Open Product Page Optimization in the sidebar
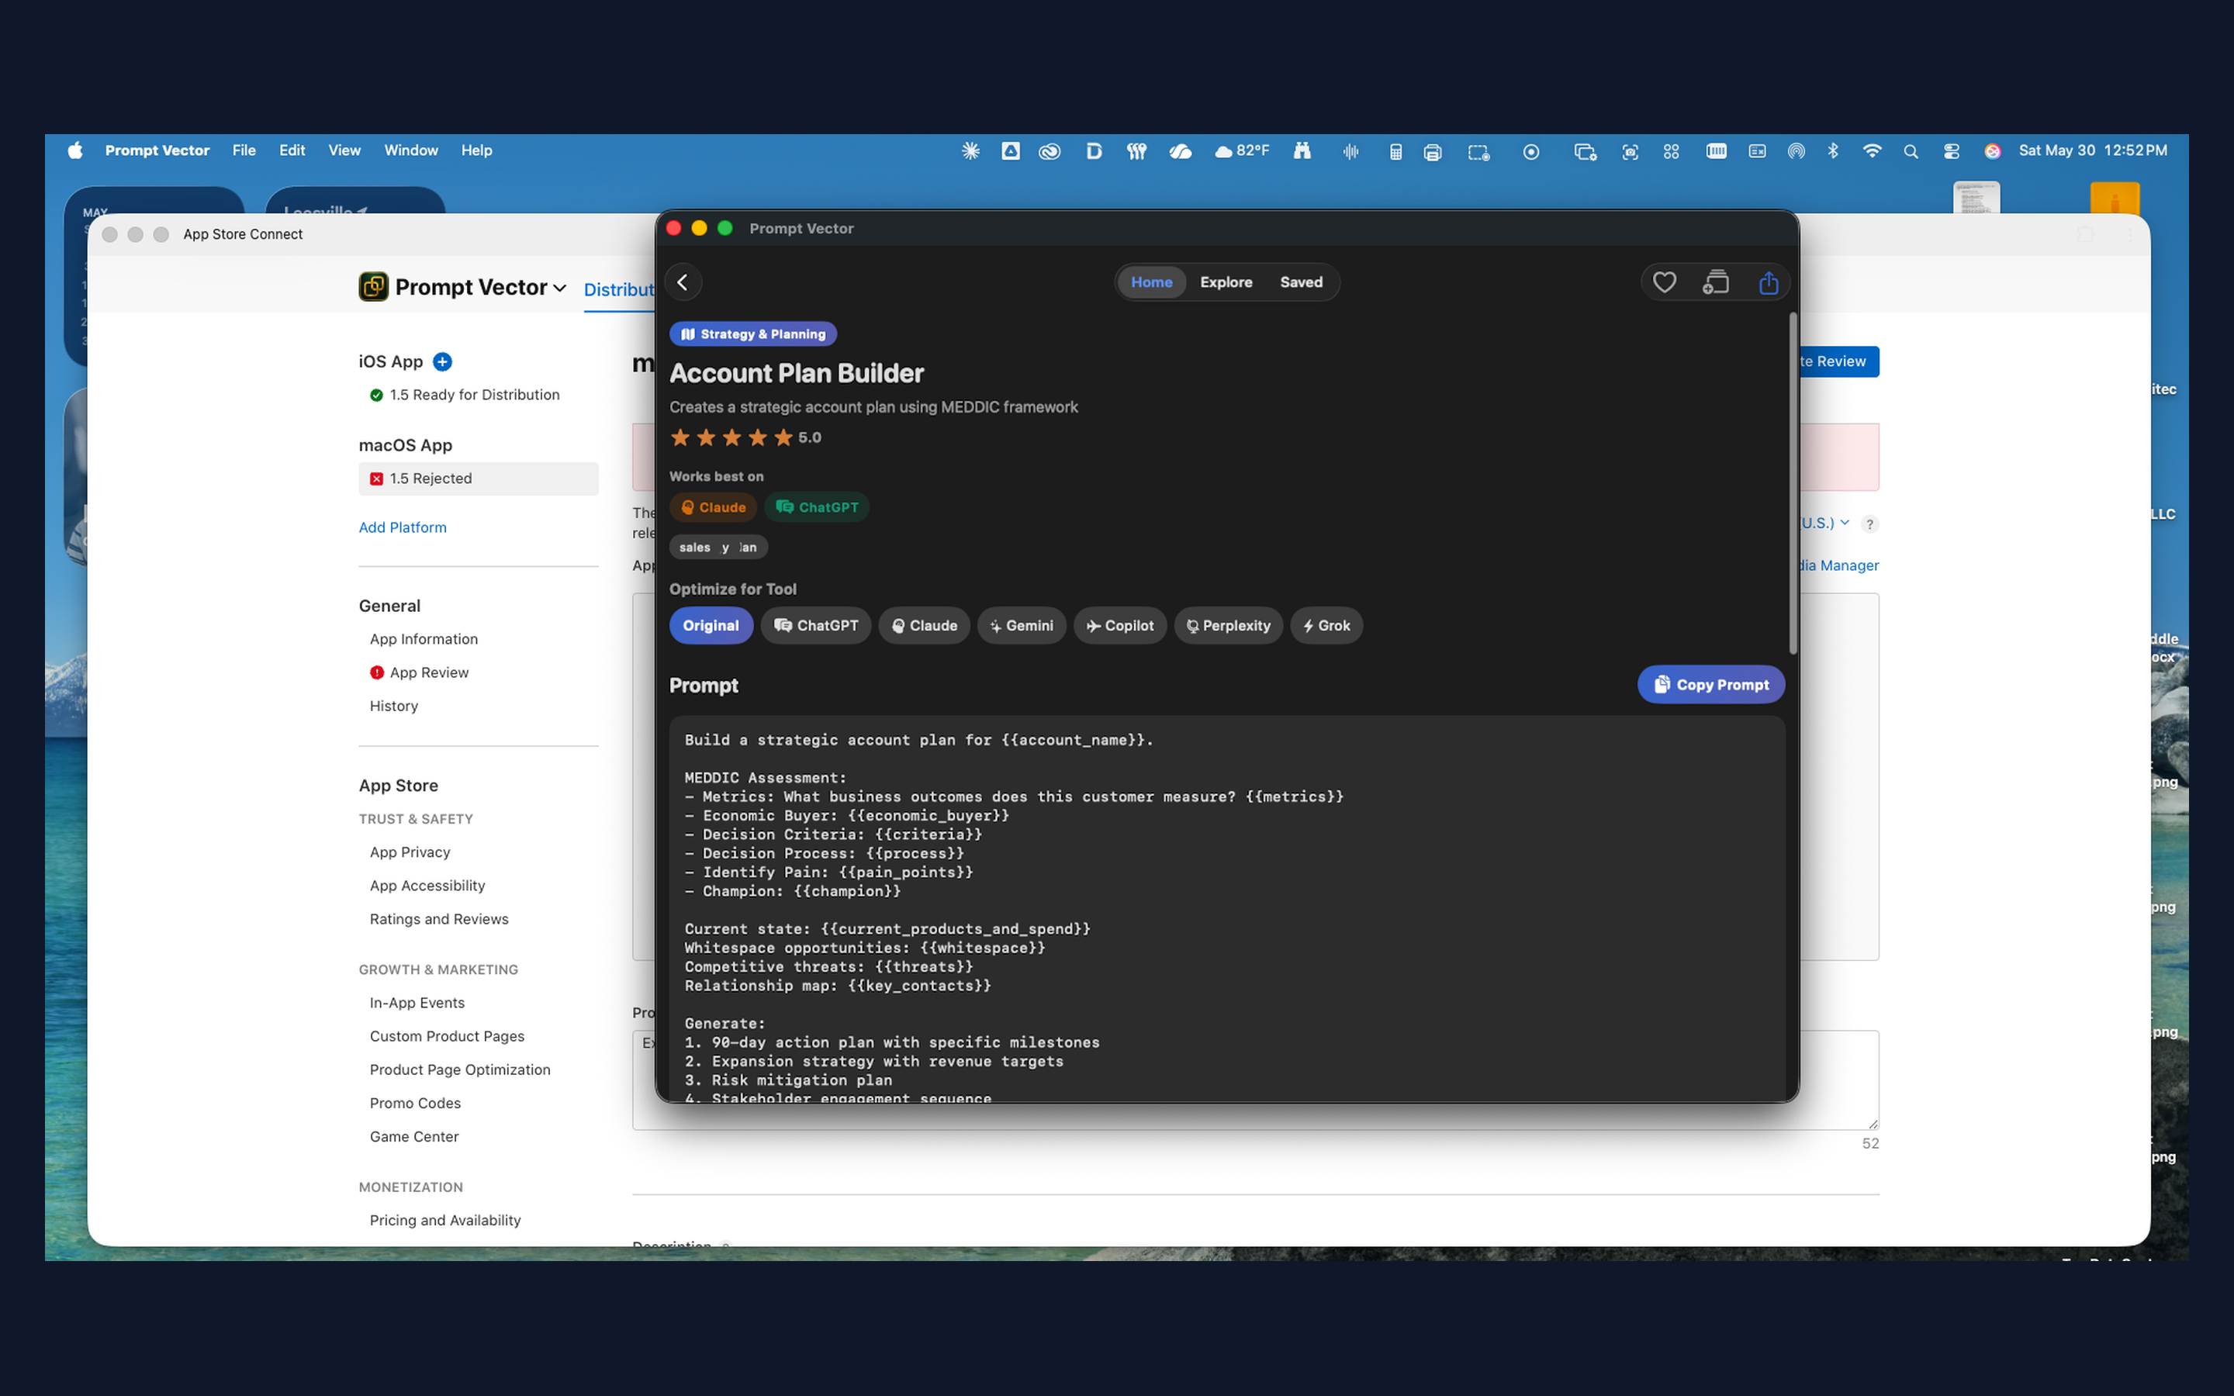 point(460,1069)
